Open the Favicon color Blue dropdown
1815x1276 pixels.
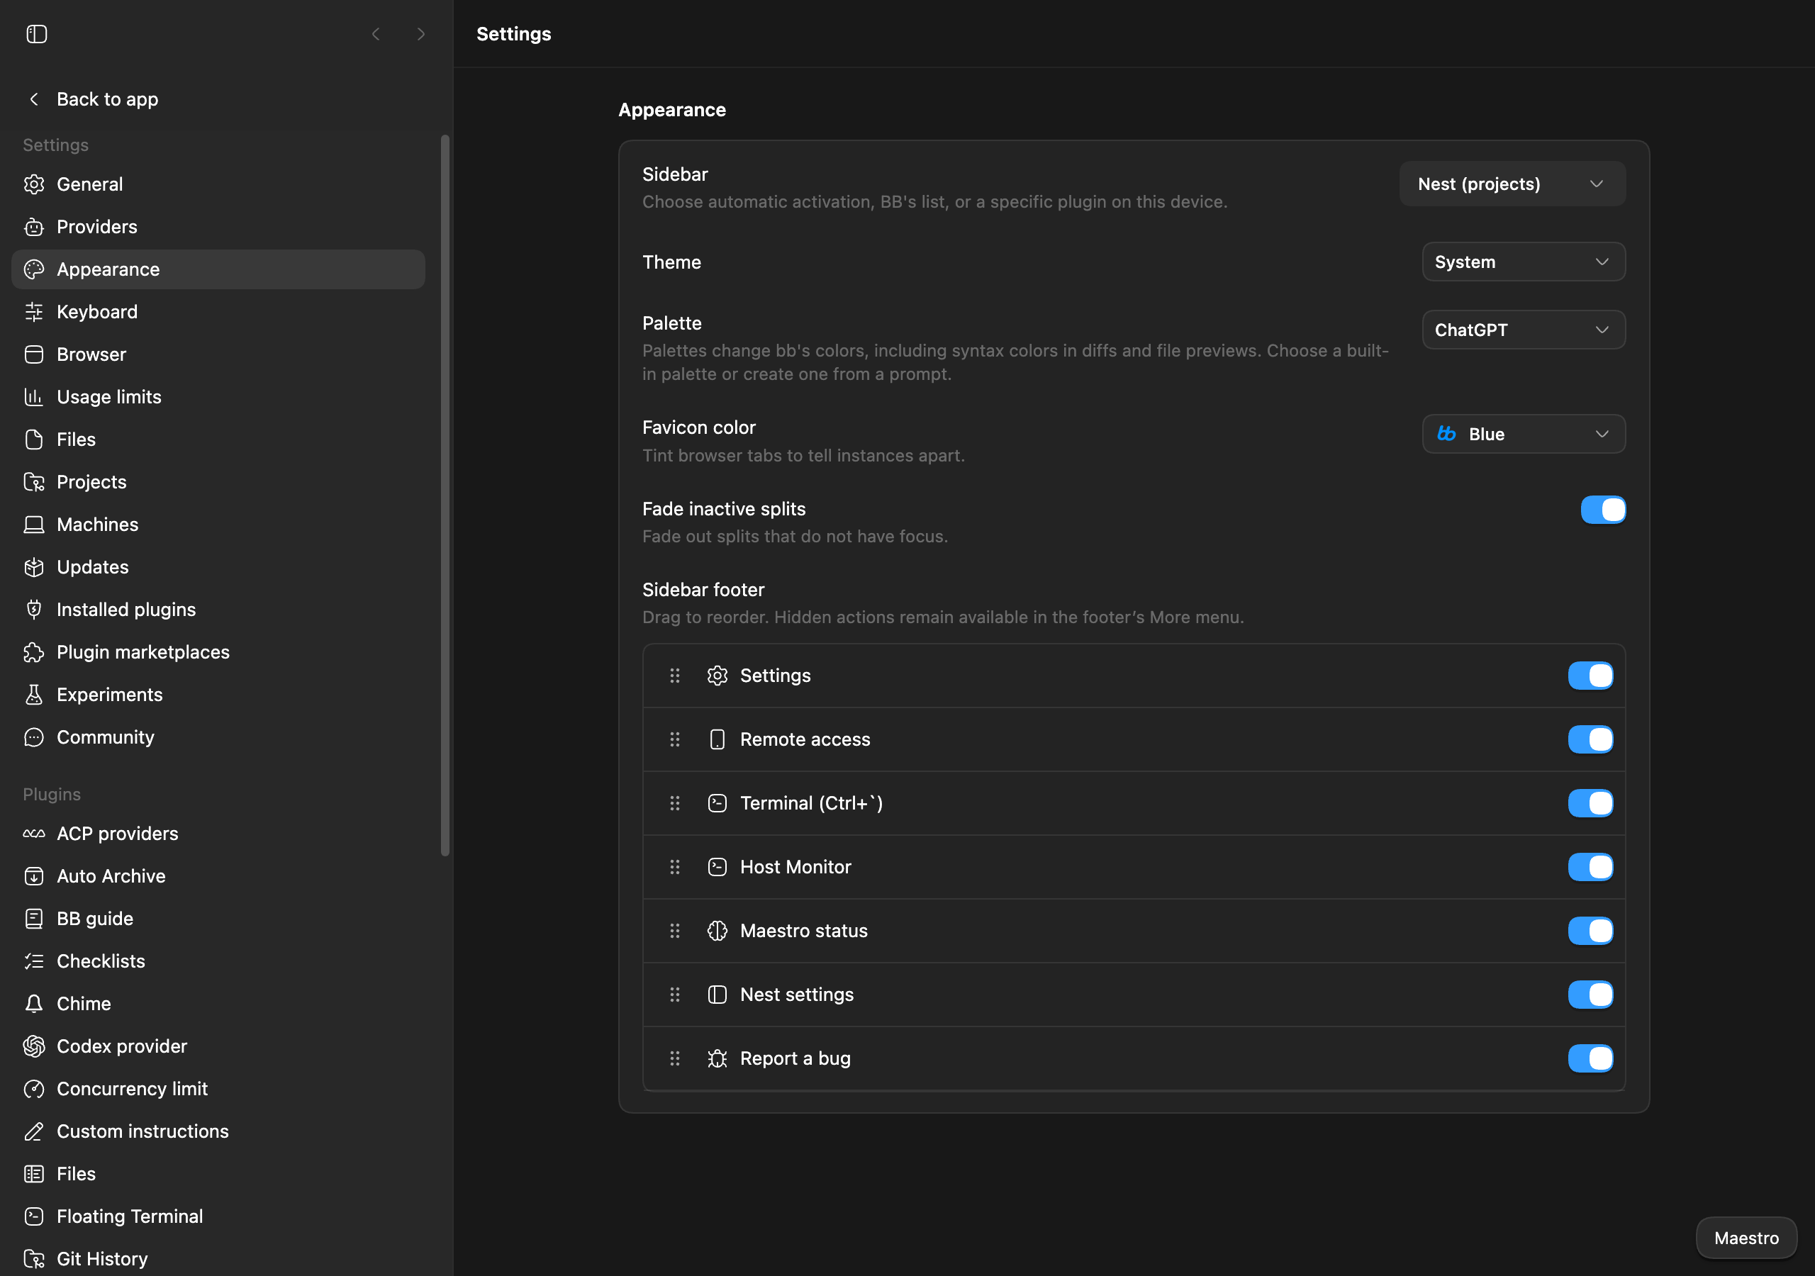[1524, 434]
